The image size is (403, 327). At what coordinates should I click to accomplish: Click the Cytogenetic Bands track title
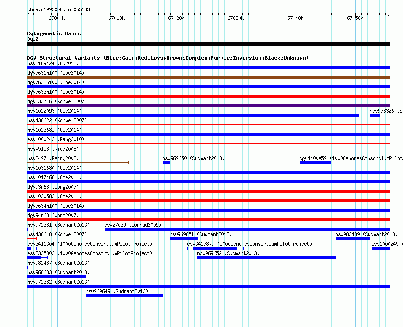(x=54, y=33)
